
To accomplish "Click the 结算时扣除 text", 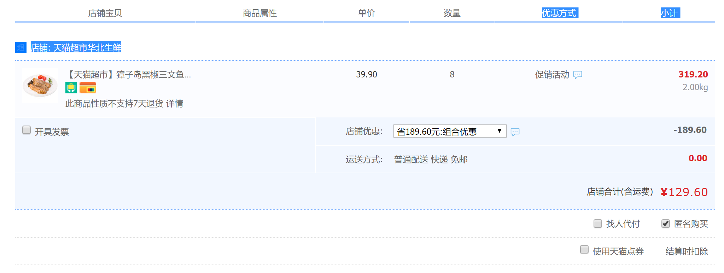I will click(x=687, y=251).
